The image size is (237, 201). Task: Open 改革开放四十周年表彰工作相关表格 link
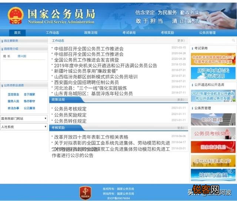coord(91,137)
